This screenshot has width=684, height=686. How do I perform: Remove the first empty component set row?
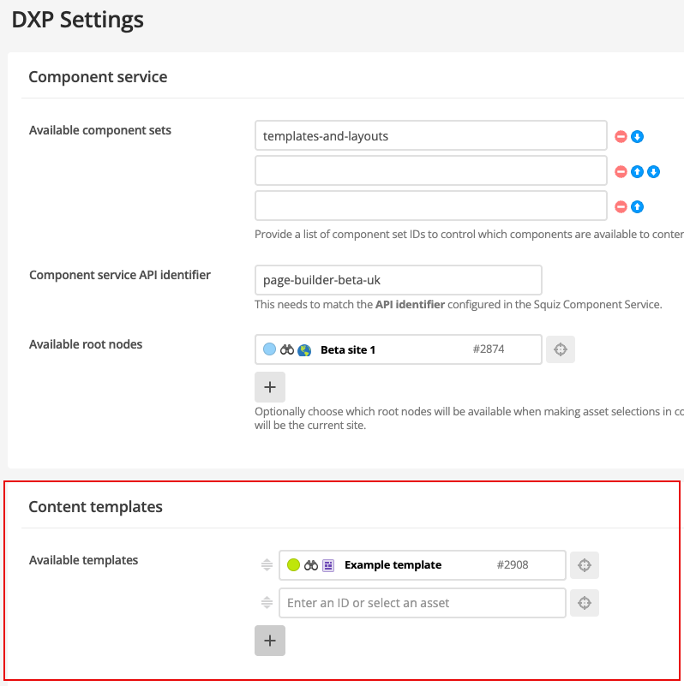[x=621, y=170]
